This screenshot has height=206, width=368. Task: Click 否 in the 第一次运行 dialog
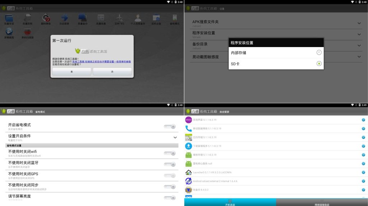tap(112, 72)
